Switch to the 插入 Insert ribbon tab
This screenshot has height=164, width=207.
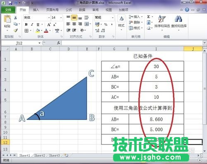tap(36, 10)
